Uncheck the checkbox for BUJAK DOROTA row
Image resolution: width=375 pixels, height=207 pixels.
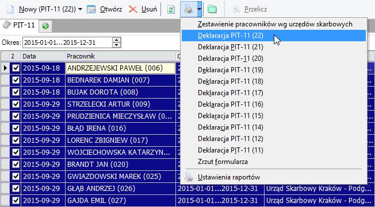click(x=16, y=92)
